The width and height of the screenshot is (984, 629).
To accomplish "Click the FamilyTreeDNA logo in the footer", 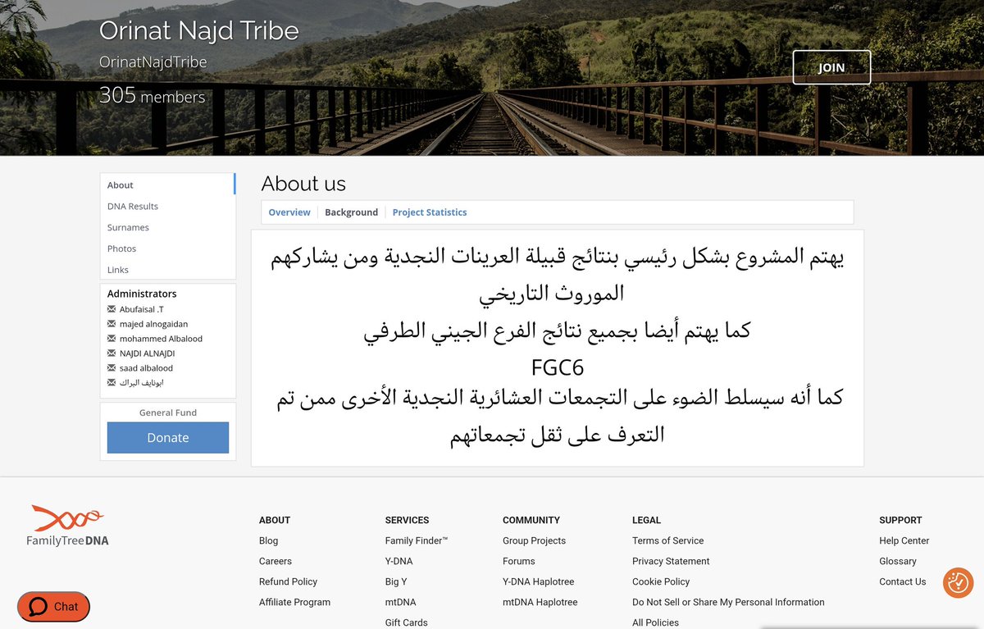I will [67, 526].
